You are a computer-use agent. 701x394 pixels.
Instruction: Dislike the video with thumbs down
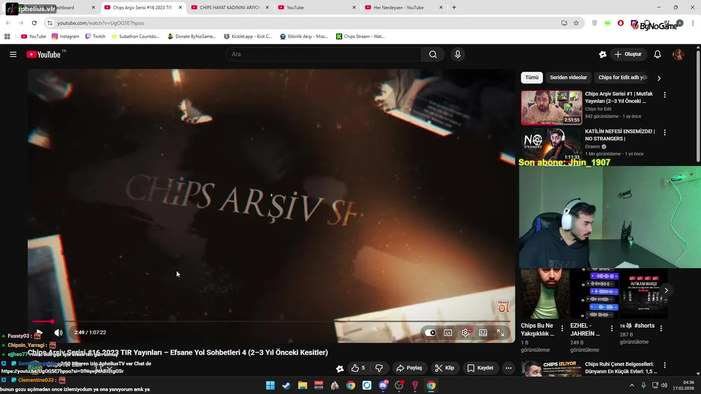coord(379,368)
